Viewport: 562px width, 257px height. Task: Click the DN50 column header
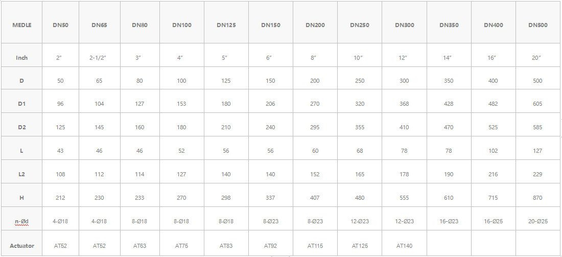coord(60,25)
